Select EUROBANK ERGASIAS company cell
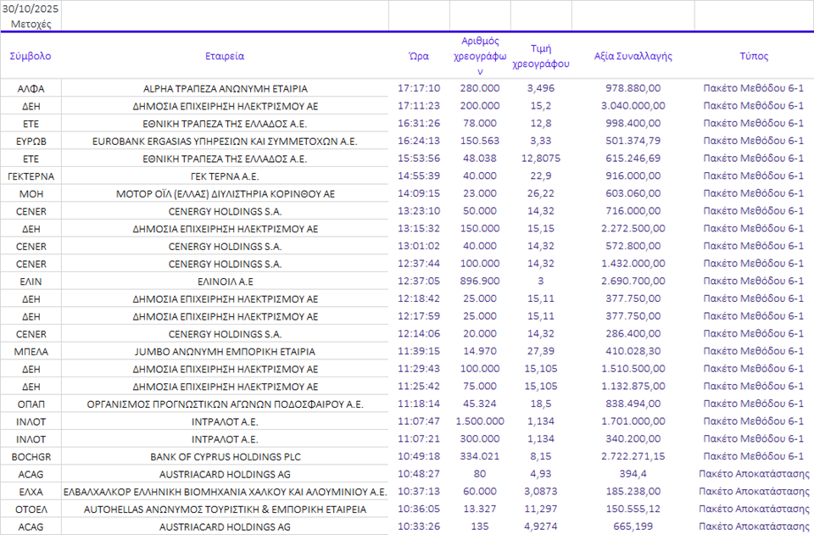This screenshot has width=814, height=535. click(225, 141)
